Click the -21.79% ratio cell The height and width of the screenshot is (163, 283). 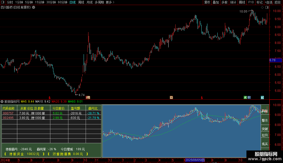93,118
